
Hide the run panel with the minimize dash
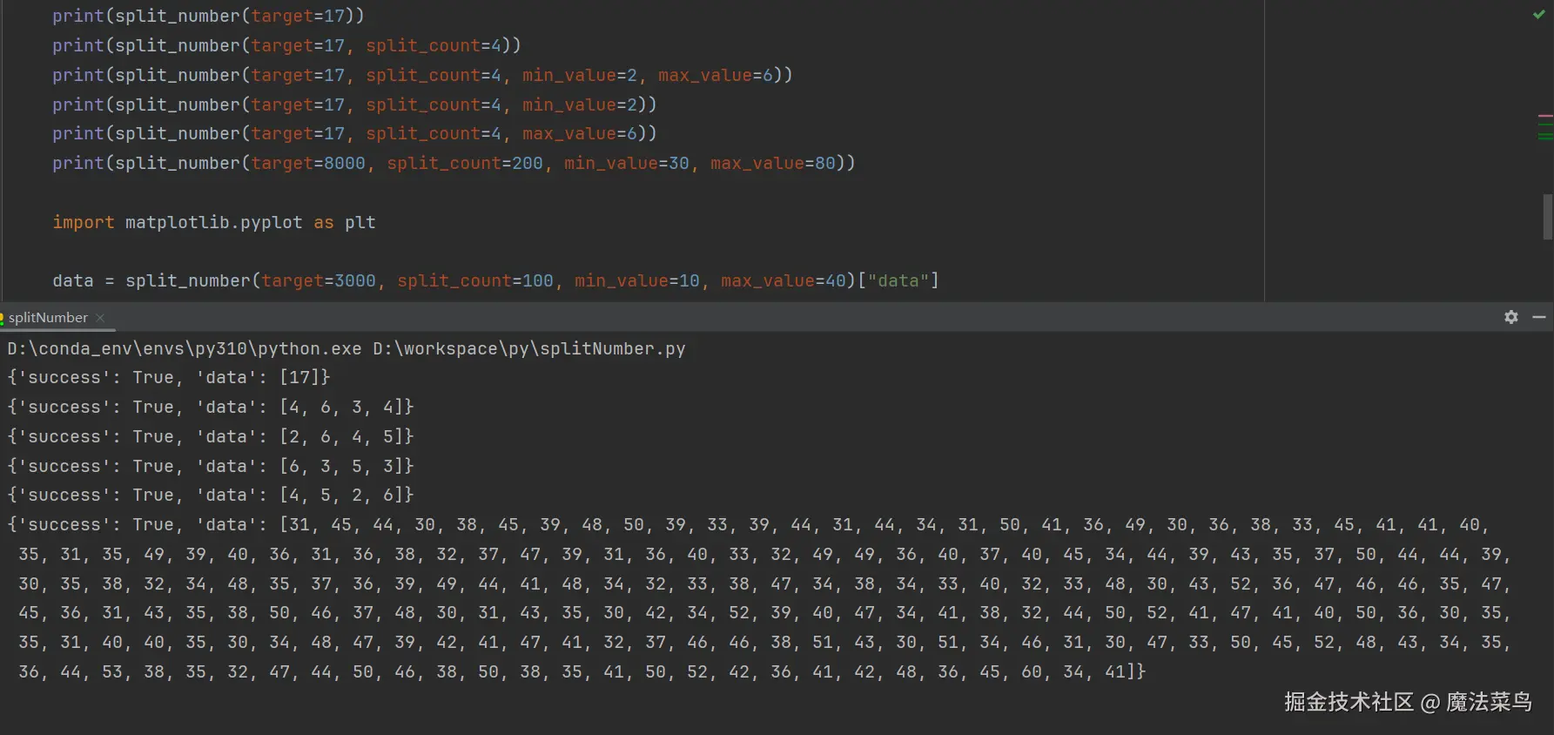(1539, 317)
